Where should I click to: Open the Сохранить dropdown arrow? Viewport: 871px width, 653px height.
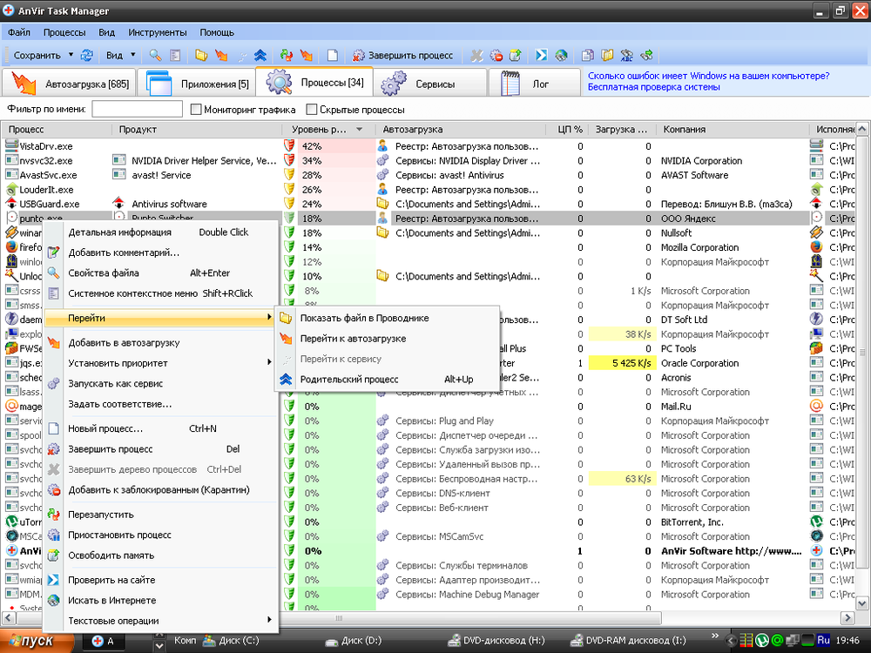tap(71, 55)
